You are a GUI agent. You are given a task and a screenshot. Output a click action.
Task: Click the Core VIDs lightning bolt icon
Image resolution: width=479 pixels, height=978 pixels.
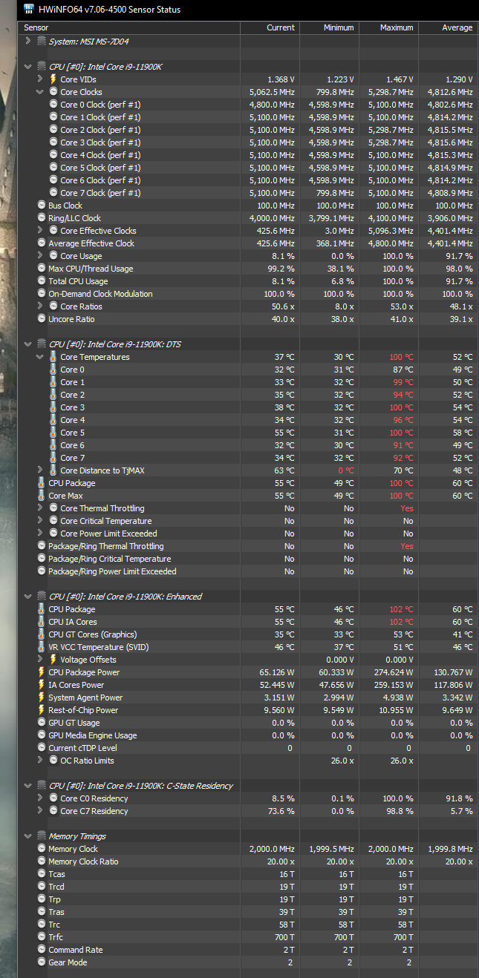pos(53,79)
